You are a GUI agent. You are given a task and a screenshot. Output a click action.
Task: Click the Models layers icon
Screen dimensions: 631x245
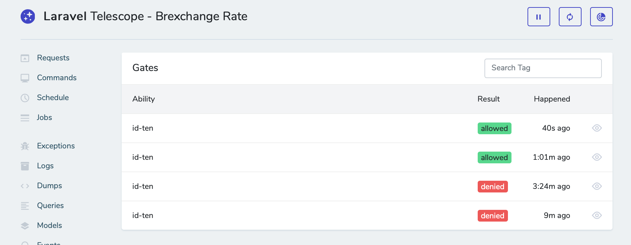pyautogui.click(x=25, y=226)
